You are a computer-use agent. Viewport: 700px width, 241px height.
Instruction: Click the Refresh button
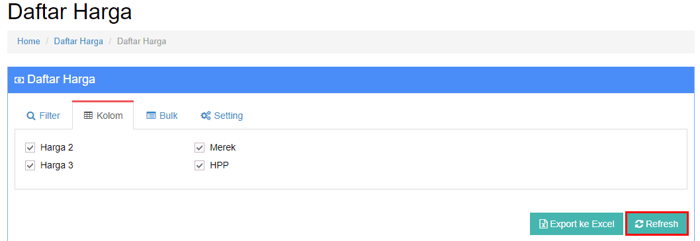click(x=657, y=224)
